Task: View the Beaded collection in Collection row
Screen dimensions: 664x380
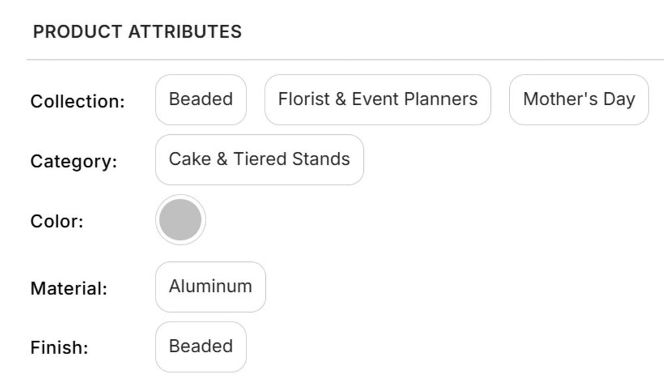Action: [x=201, y=100]
